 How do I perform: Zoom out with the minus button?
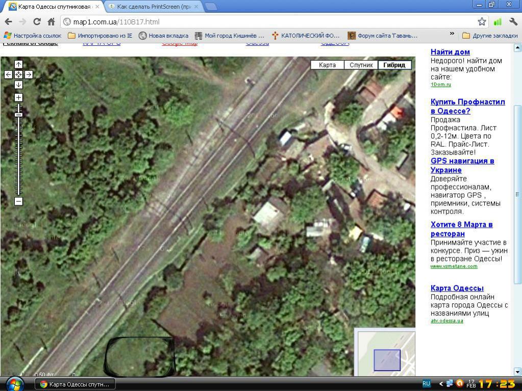[x=18, y=201]
